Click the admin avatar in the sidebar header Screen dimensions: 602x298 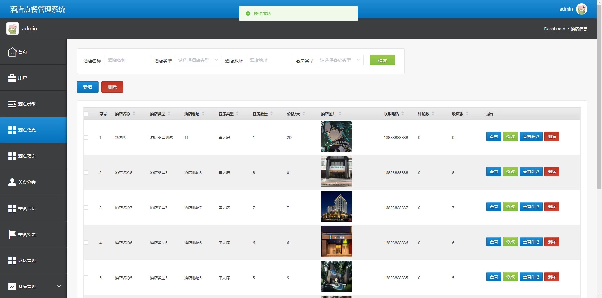click(13, 28)
